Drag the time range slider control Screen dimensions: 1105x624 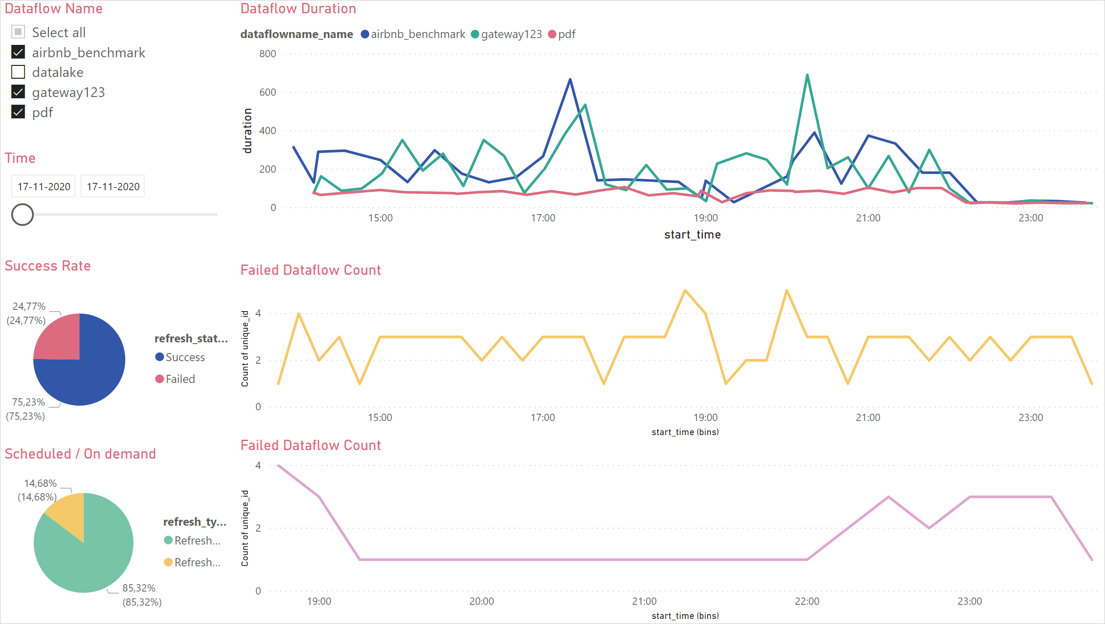click(22, 215)
